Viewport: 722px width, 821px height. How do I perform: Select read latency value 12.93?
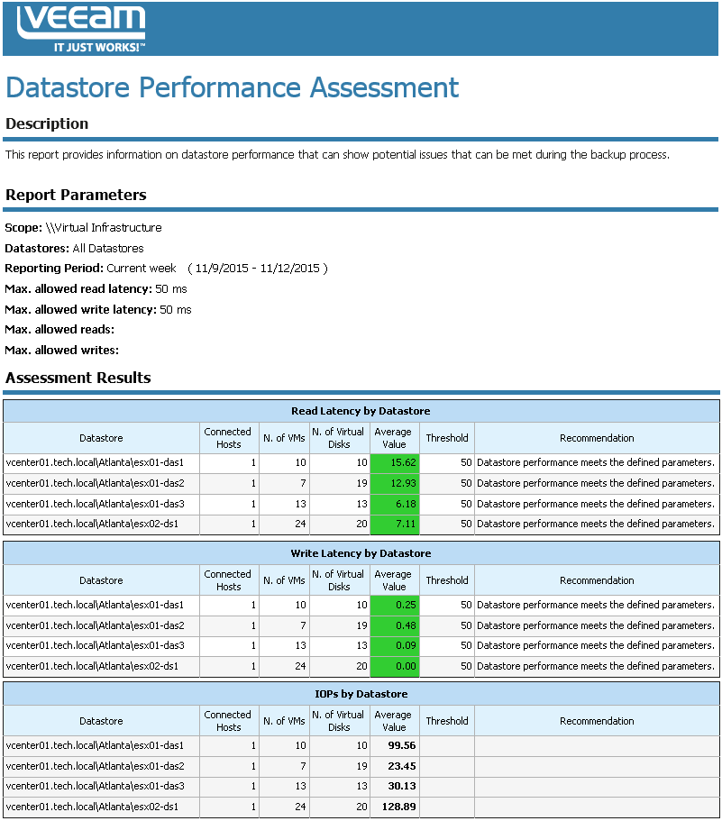[x=403, y=483]
